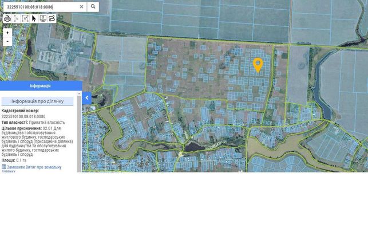Screen dimensions: 368x228
Task: Select the area measurement tool
Action: click(25, 18)
